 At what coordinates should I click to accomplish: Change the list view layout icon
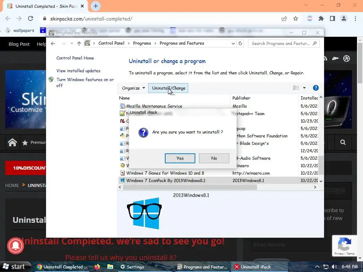point(296,88)
